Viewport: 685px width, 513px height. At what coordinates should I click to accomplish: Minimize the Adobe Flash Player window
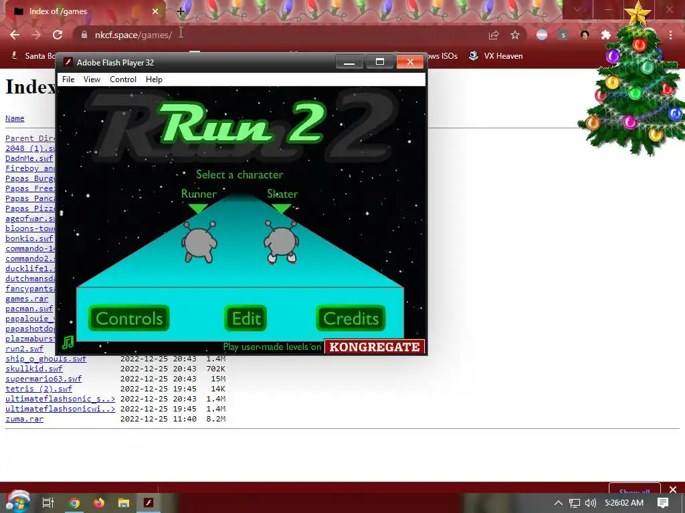click(349, 62)
